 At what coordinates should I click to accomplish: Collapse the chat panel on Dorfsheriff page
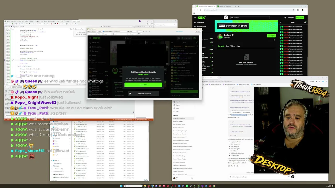(x=281, y=22)
